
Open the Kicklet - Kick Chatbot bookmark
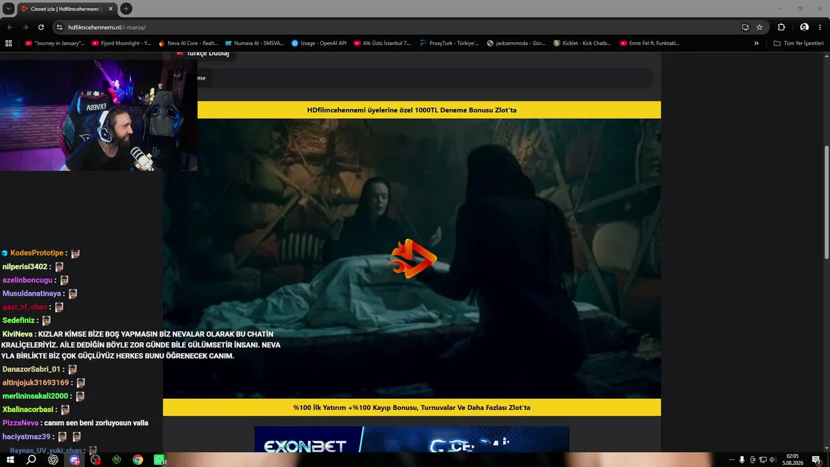pyautogui.click(x=582, y=43)
